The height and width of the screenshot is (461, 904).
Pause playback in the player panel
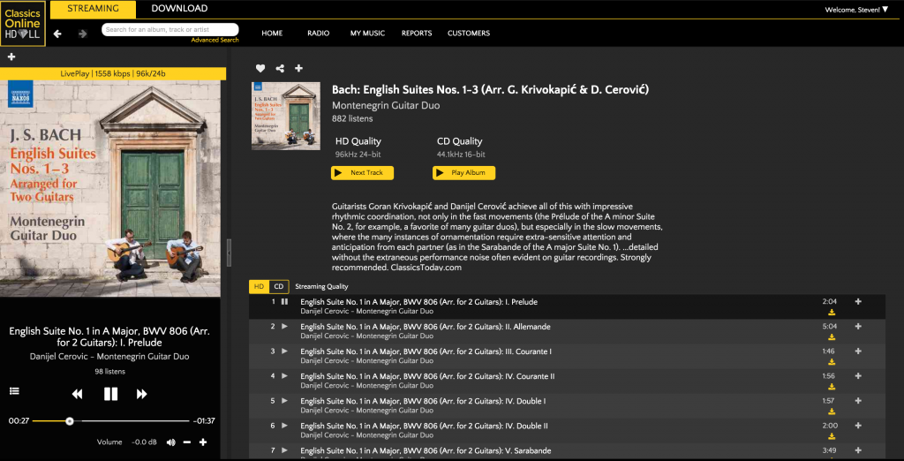tap(110, 394)
